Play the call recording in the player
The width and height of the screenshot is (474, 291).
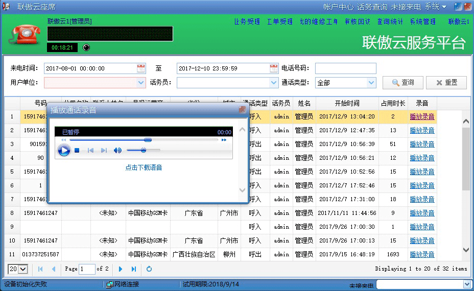[x=64, y=150]
